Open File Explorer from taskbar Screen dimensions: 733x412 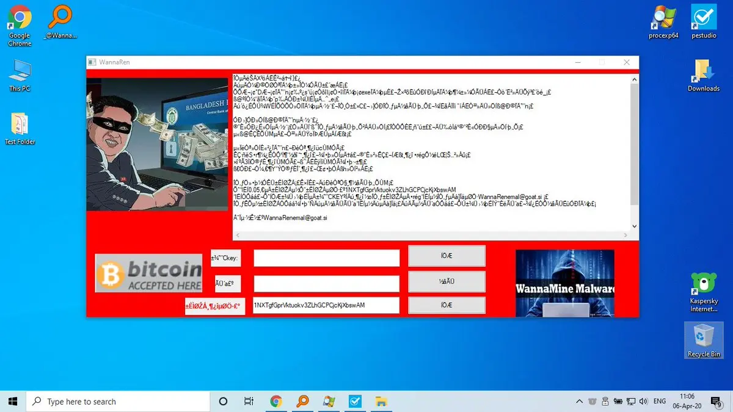tap(381, 401)
